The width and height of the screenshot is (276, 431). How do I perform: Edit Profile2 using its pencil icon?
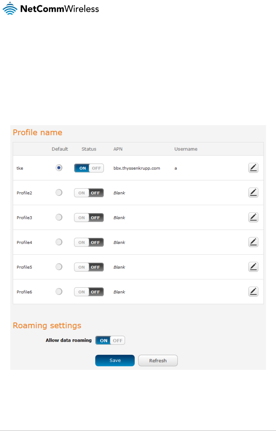pyautogui.click(x=253, y=193)
